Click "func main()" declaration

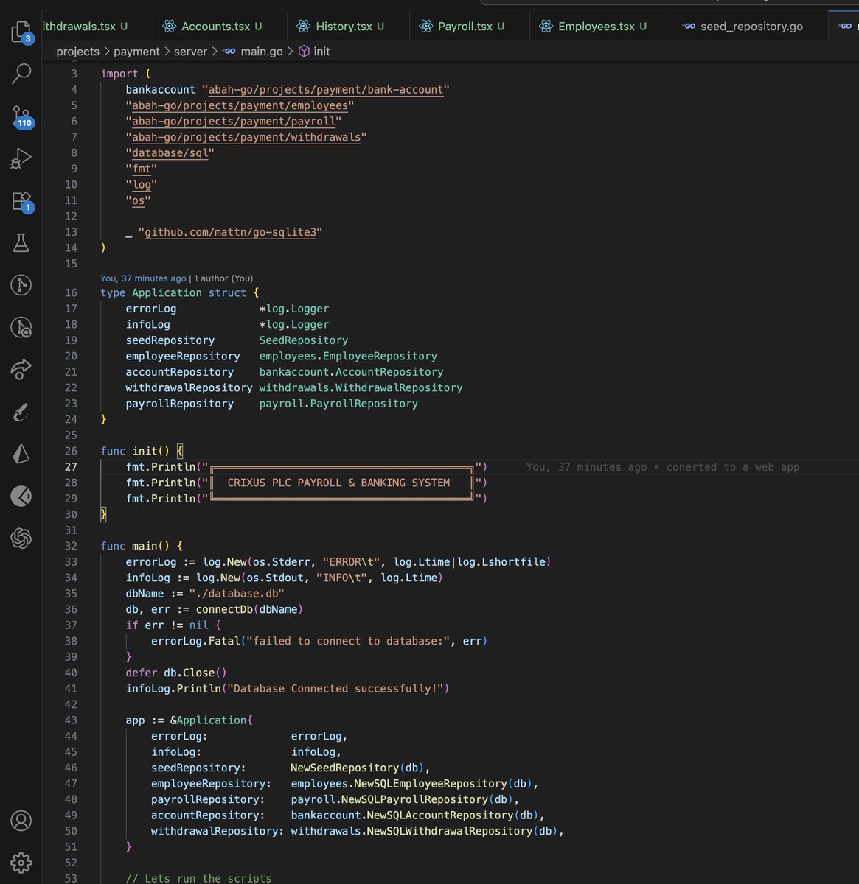pyautogui.click(x=135, y=546)
